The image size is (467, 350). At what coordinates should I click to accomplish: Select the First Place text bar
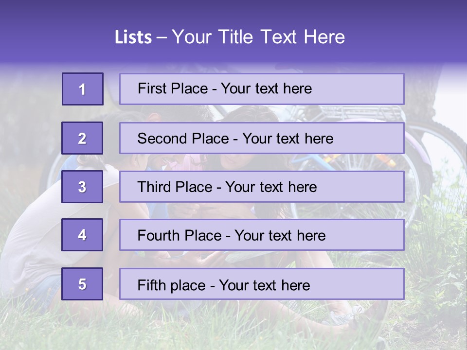coord(262,89)
